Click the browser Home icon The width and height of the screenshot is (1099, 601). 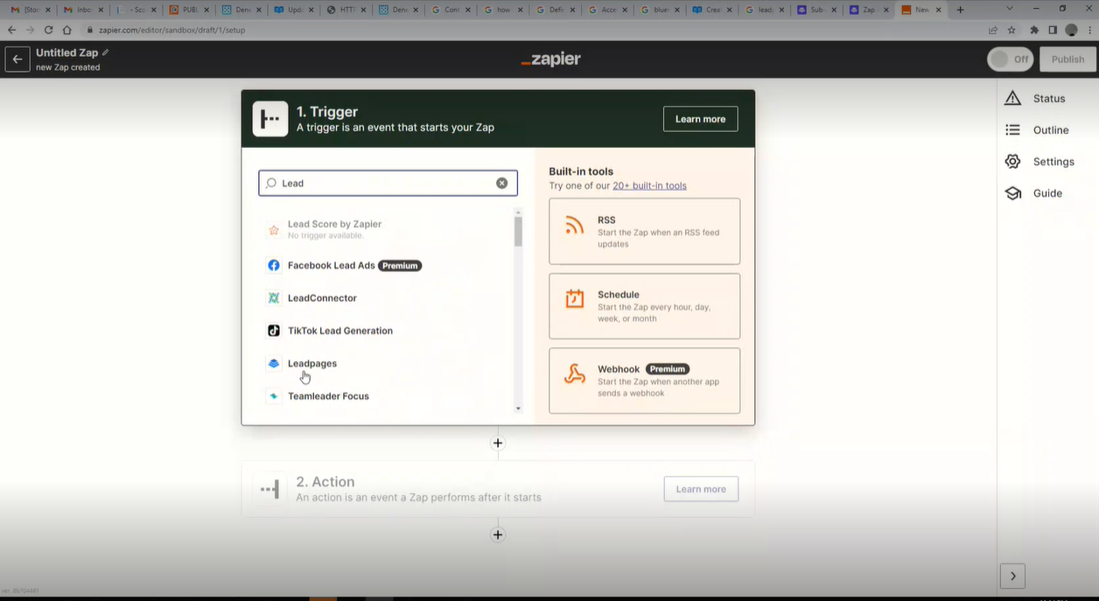coord(67,30)
